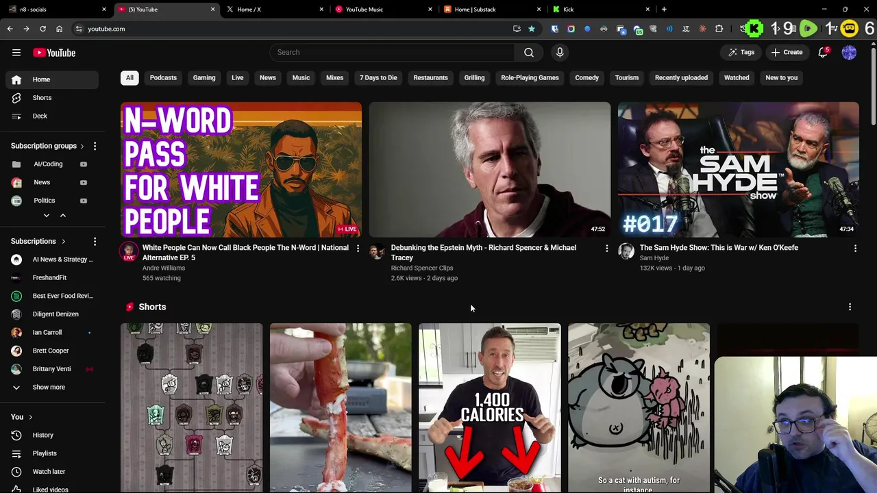
Task: Click video icon next to News group
Action: coord(84,182)
